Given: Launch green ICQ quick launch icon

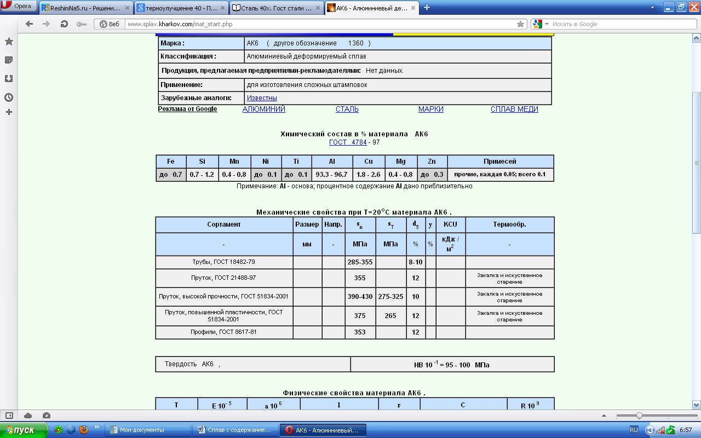Looking at the screenshot, I should (x=59, y=430).
